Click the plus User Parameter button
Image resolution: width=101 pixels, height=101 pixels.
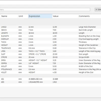click(x=98, y=10)
